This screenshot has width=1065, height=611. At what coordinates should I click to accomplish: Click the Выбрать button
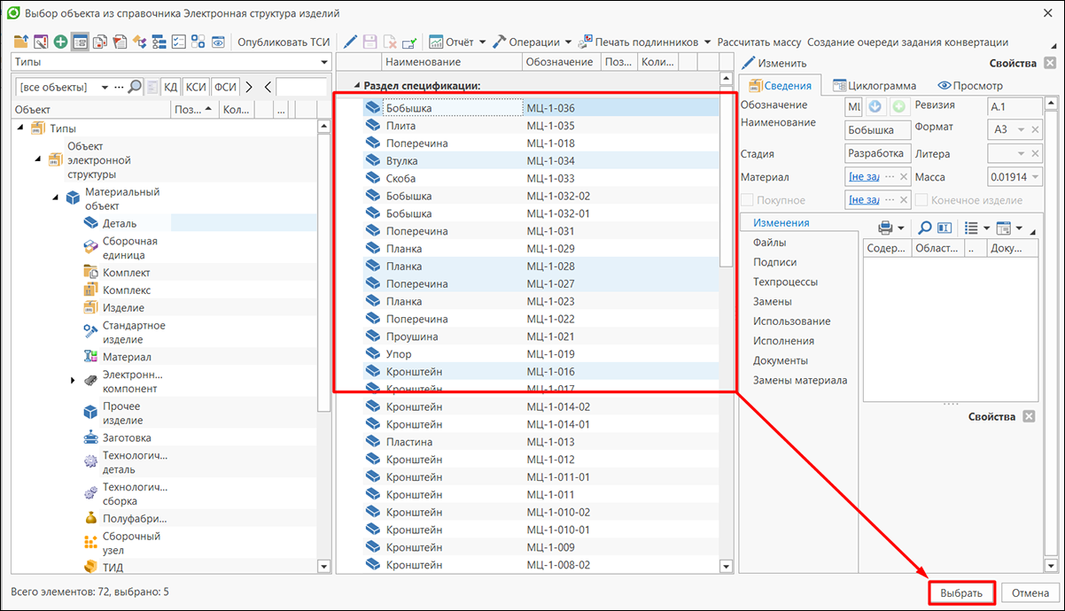click(x=961, y=593)
